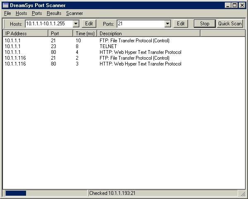The width and height of the screenshot is (248, 199).
Task: Click the Edit button next to Hosts
Action: coord(89,24)
